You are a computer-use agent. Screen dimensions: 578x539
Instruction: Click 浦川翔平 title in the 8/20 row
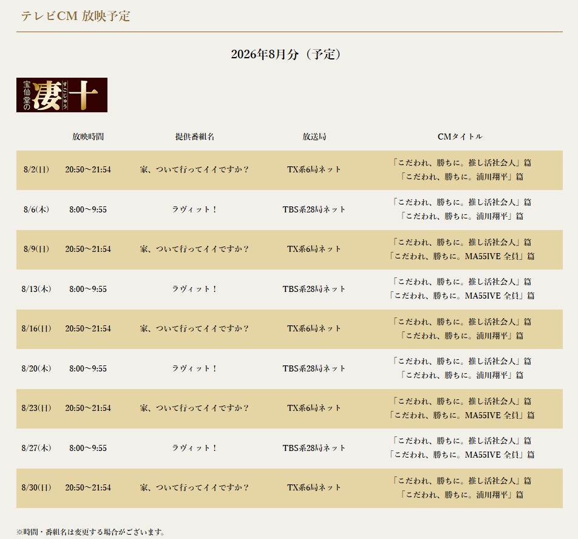(x=462, y=376)
